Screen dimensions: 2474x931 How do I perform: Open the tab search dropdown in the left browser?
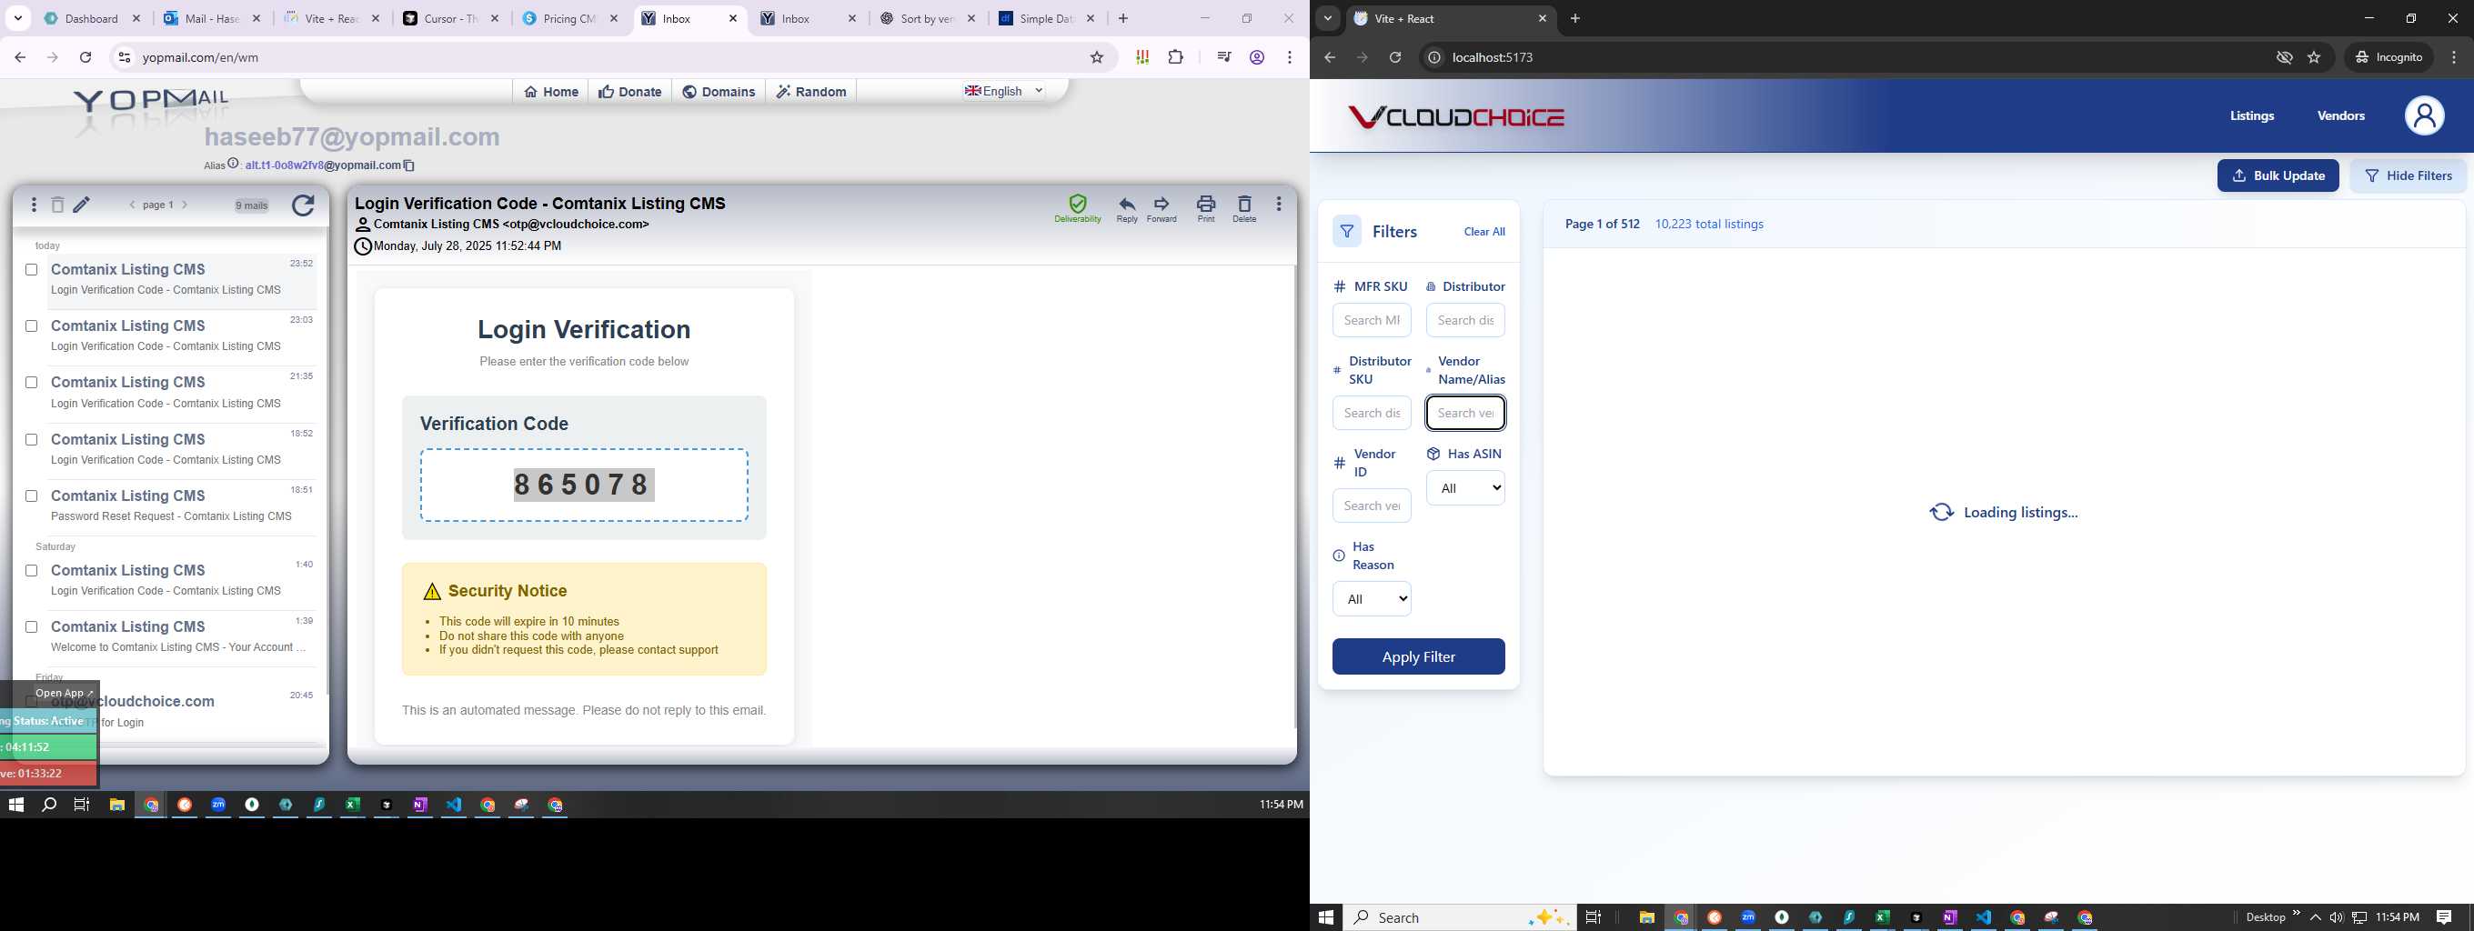(x=17, y=18)
